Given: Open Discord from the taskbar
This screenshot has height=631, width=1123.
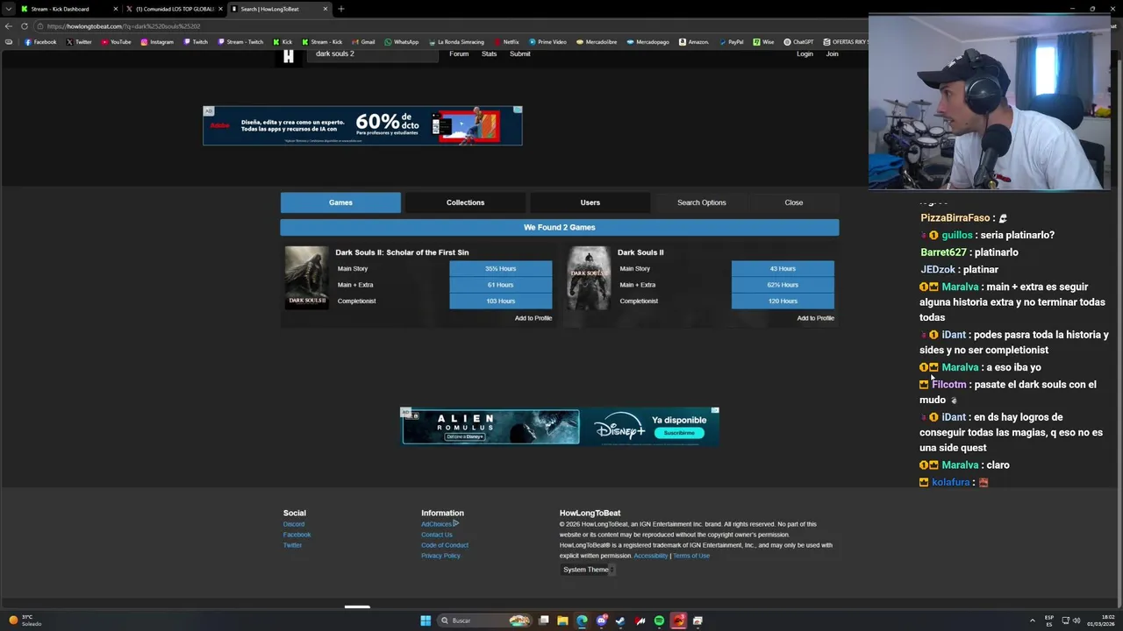Looking at the screenshot, I should [x=601, y=620].
